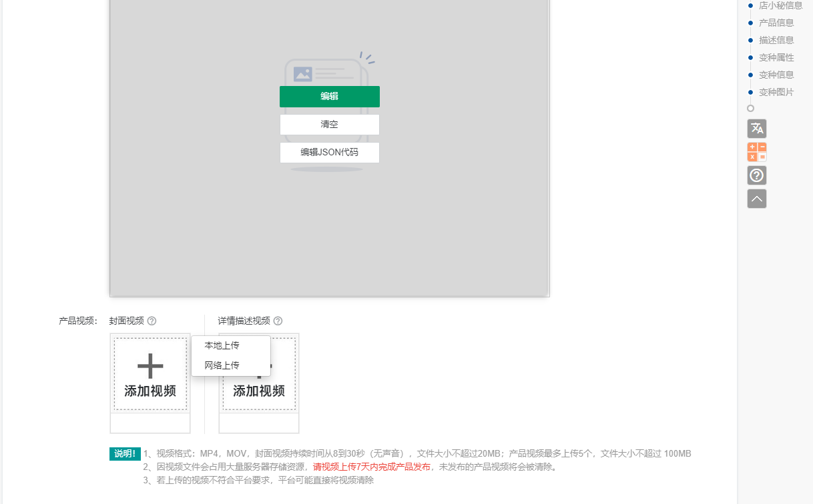Click the 清空 button
Image resolution: width=813 pixels, height=504 pixels.
click(x=329, y=125)
